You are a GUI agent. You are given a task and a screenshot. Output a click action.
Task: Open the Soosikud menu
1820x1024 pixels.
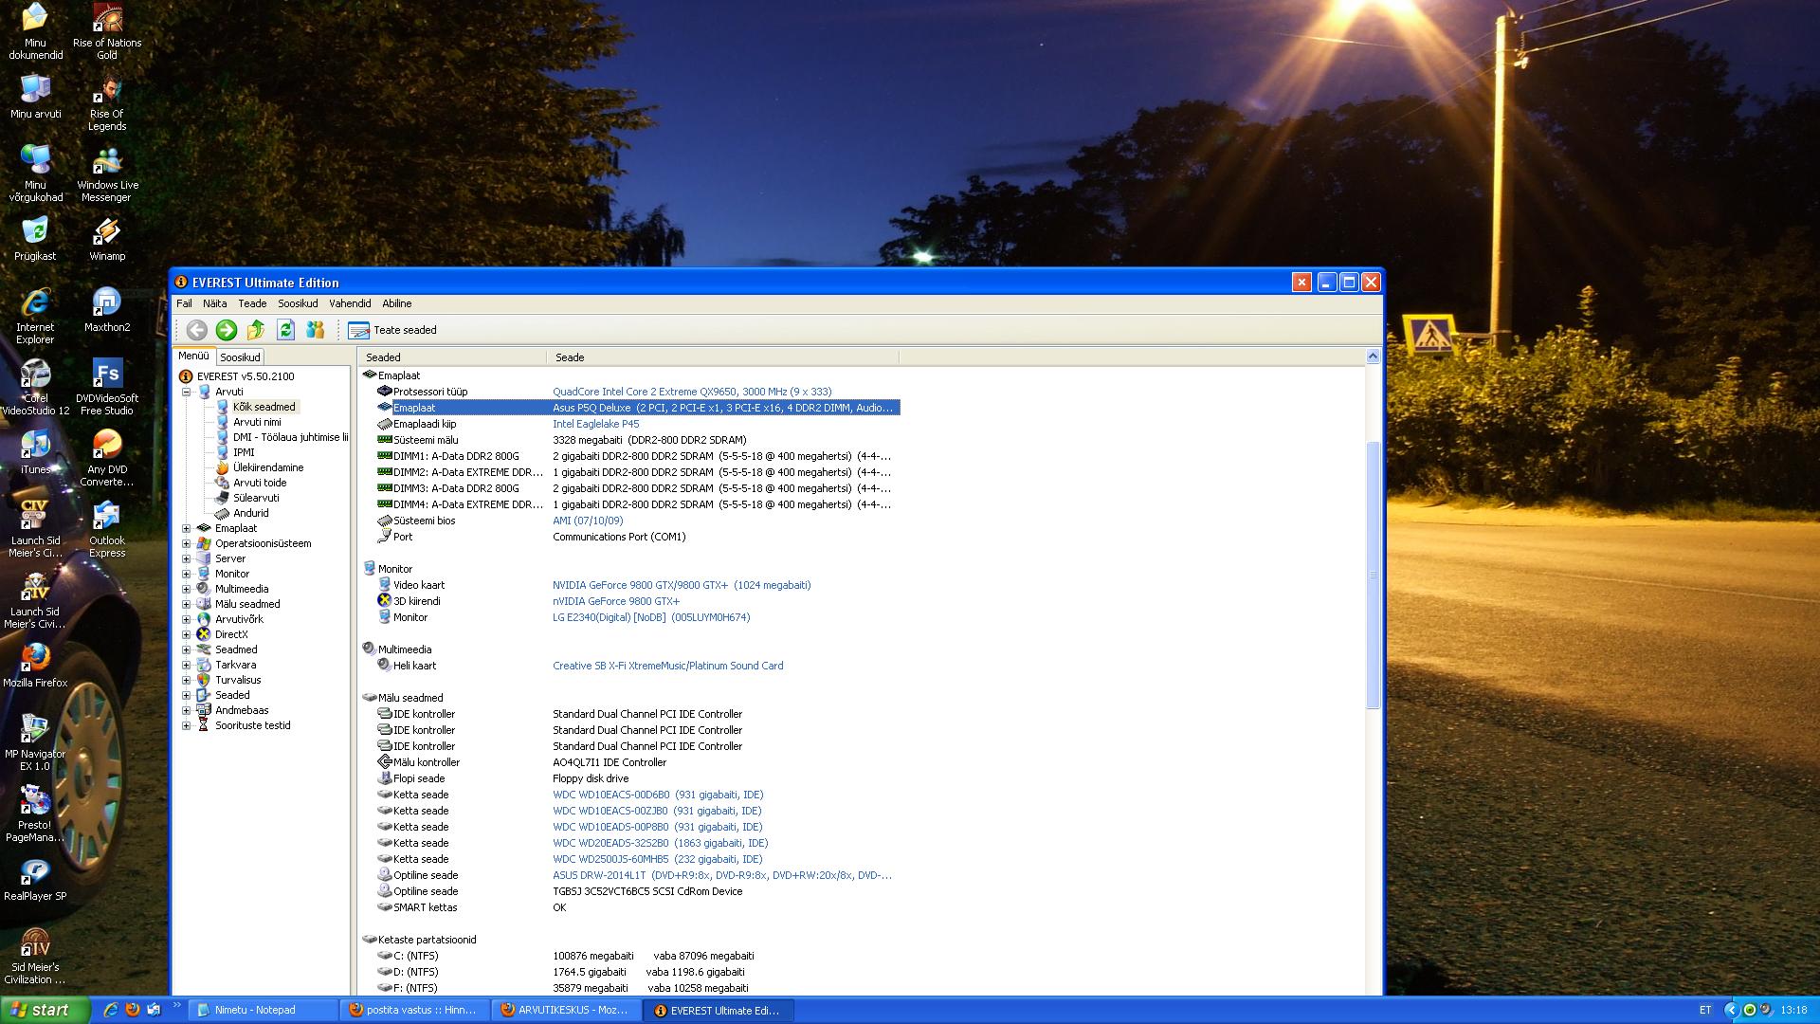(298, 303)
